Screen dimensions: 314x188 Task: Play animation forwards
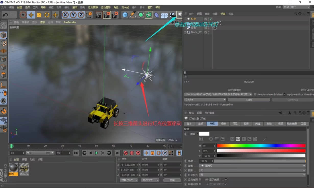click(x=96, y=153)
